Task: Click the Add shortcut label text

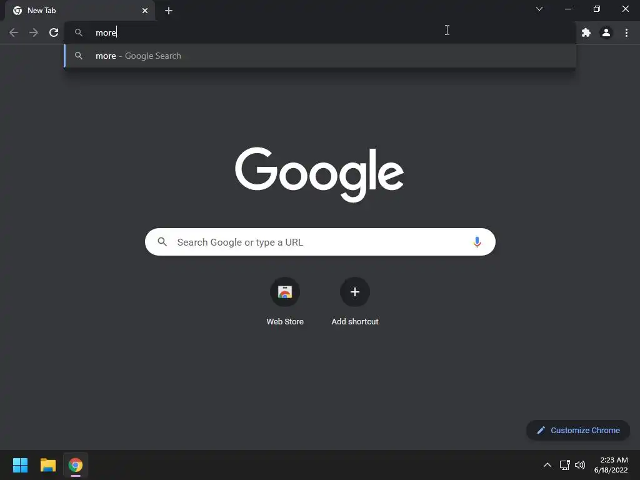Action: pyautogui.click(x=355, y=322)
